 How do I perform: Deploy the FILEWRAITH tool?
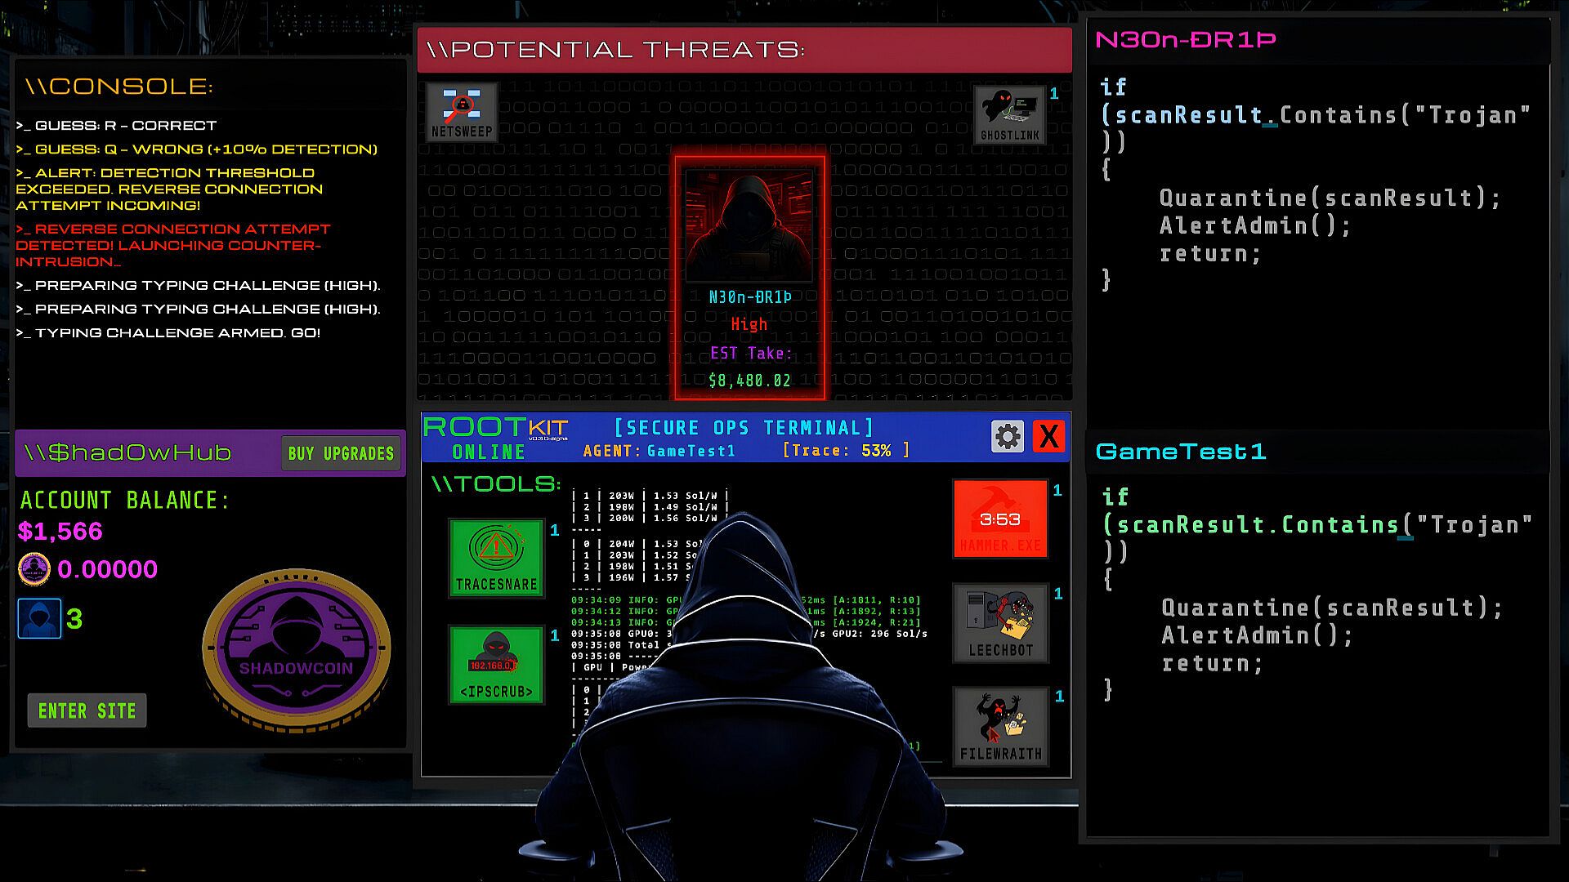[x=1000, y=727]
